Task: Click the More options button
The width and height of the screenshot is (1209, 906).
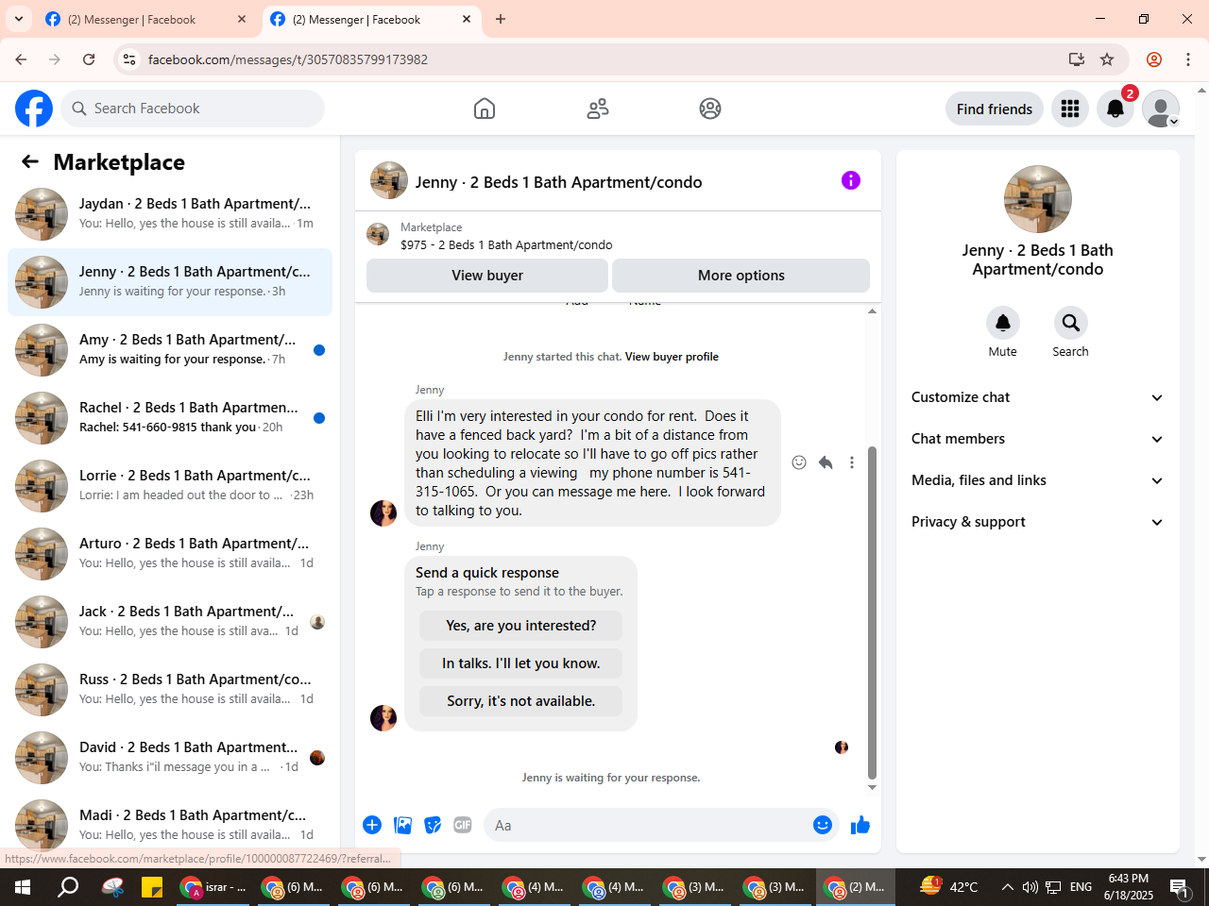Action: [x=741, y=276]
